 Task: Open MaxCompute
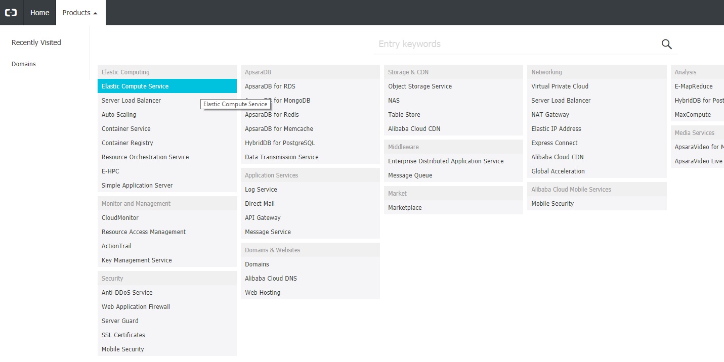pyautogui.click(x=697, y=114)
